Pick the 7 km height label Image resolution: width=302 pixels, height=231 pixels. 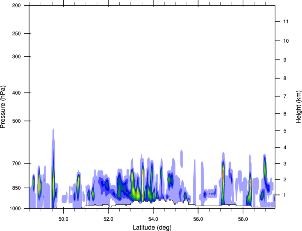(285, 96)
